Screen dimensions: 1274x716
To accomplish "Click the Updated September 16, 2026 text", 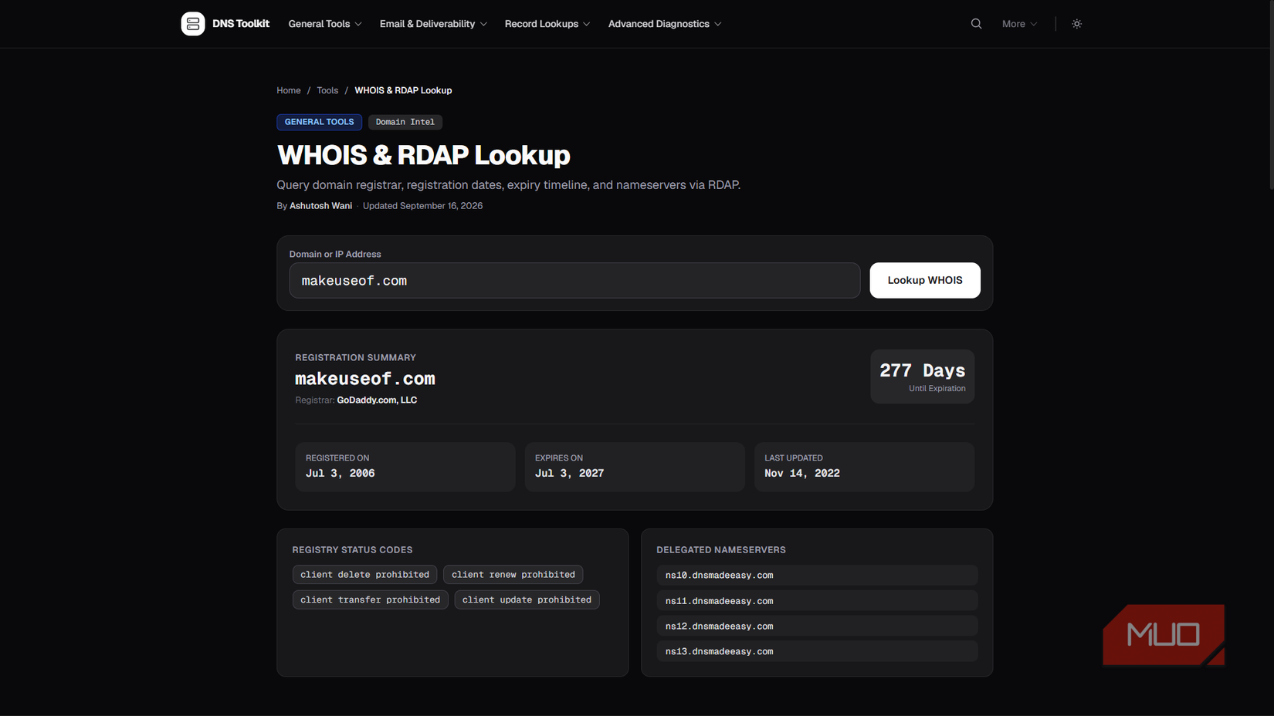I will (422, 206).
